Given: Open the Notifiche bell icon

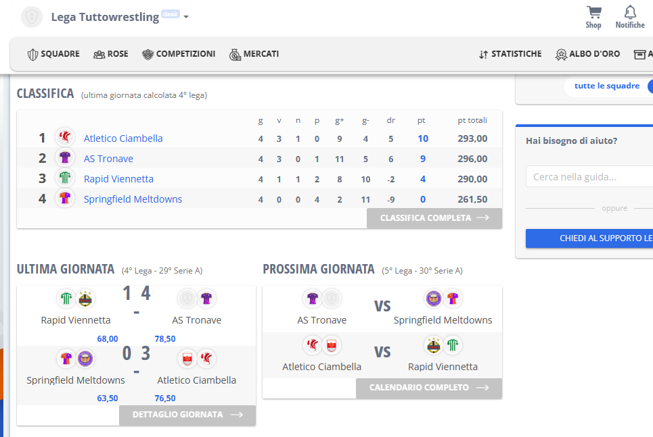Looking at the screenshot, I should pyautogui.click(x=630, y=12).
